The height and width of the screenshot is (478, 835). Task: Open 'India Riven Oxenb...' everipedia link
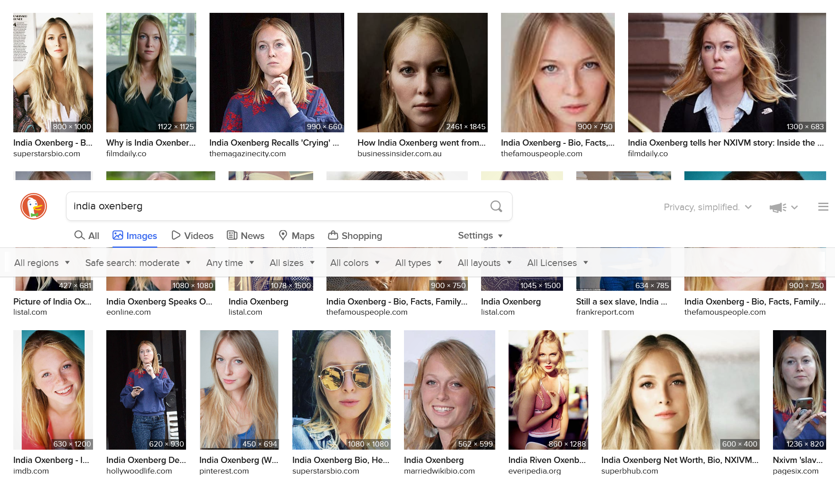547,460
